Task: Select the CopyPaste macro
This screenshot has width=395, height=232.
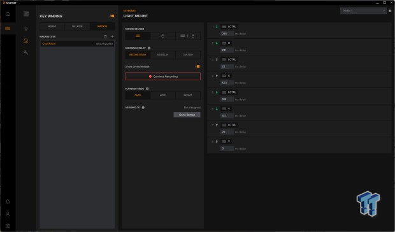Action: pyautogui.click(x=77, y=43)
